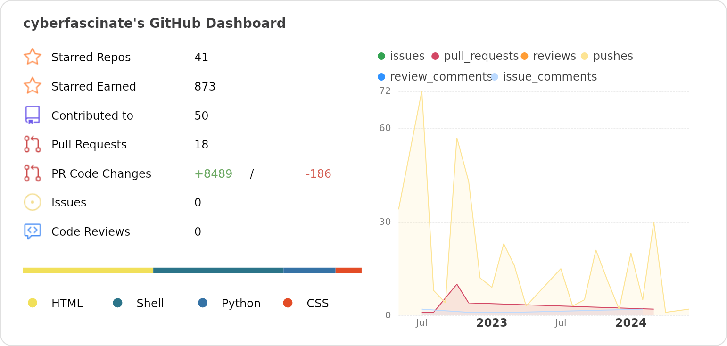Toggle the review_comments legend series
The width and height of the screenshot is (727, 346).
[435, 77]
